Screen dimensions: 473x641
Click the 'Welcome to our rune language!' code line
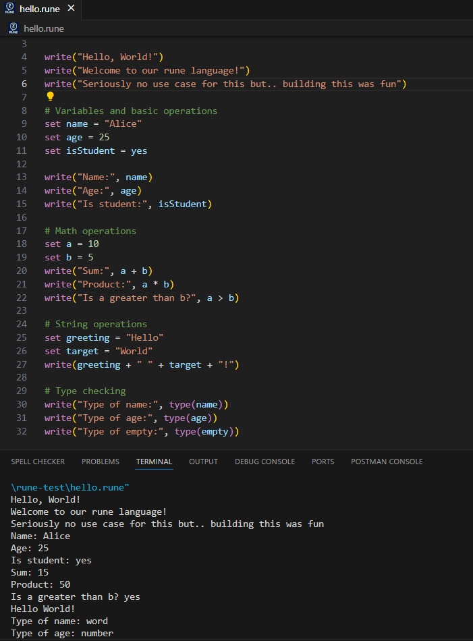click(x=147, y=71)
